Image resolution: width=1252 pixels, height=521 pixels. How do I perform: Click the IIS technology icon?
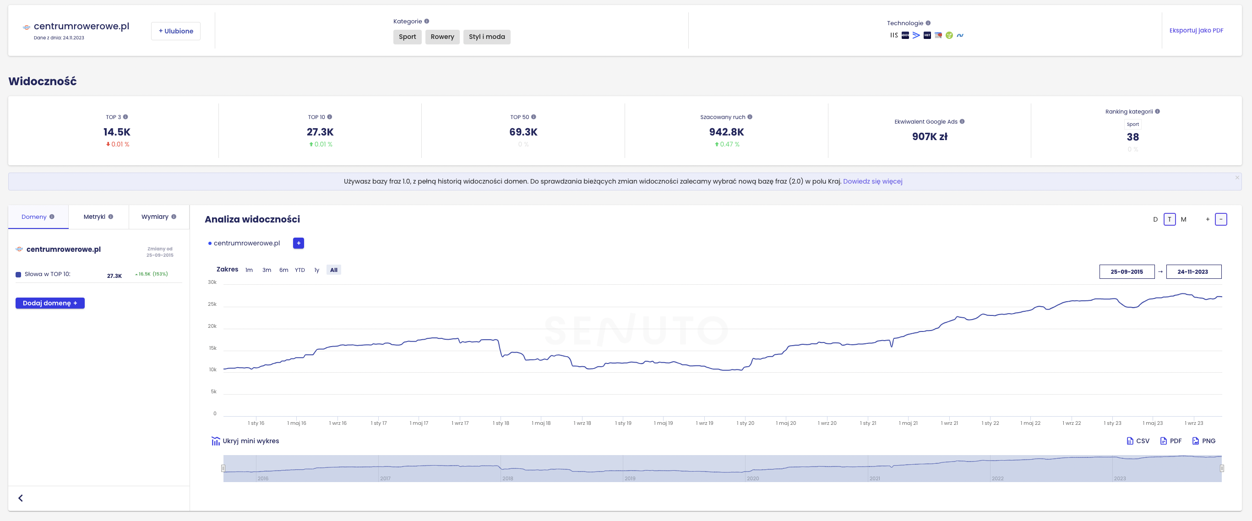pyautogui.click(x=894, y=35)
